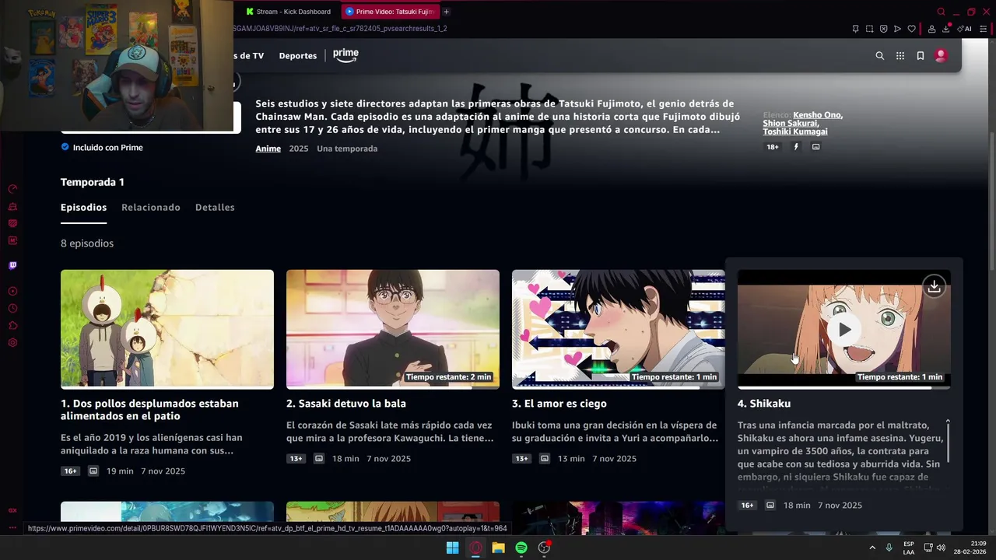This screenshot has height=560, width=996.
Task: Open Opera downloads icon
Action: point(946,29)
